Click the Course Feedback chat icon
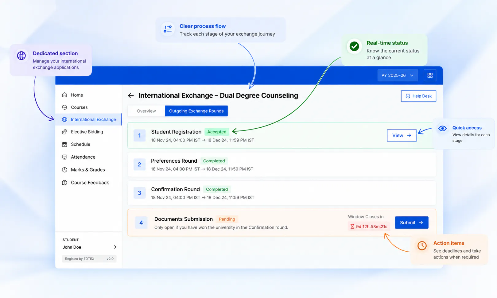The image size is (497, 298). pos(64,183)
